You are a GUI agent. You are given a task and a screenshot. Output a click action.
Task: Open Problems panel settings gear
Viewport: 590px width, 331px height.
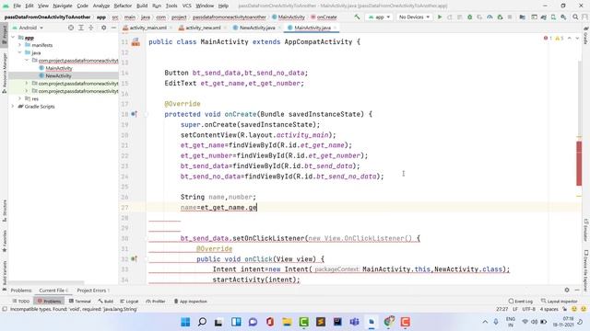[x=567, y=291]
